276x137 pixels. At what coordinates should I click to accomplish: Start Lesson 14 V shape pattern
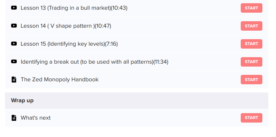(x=251, y=26)
